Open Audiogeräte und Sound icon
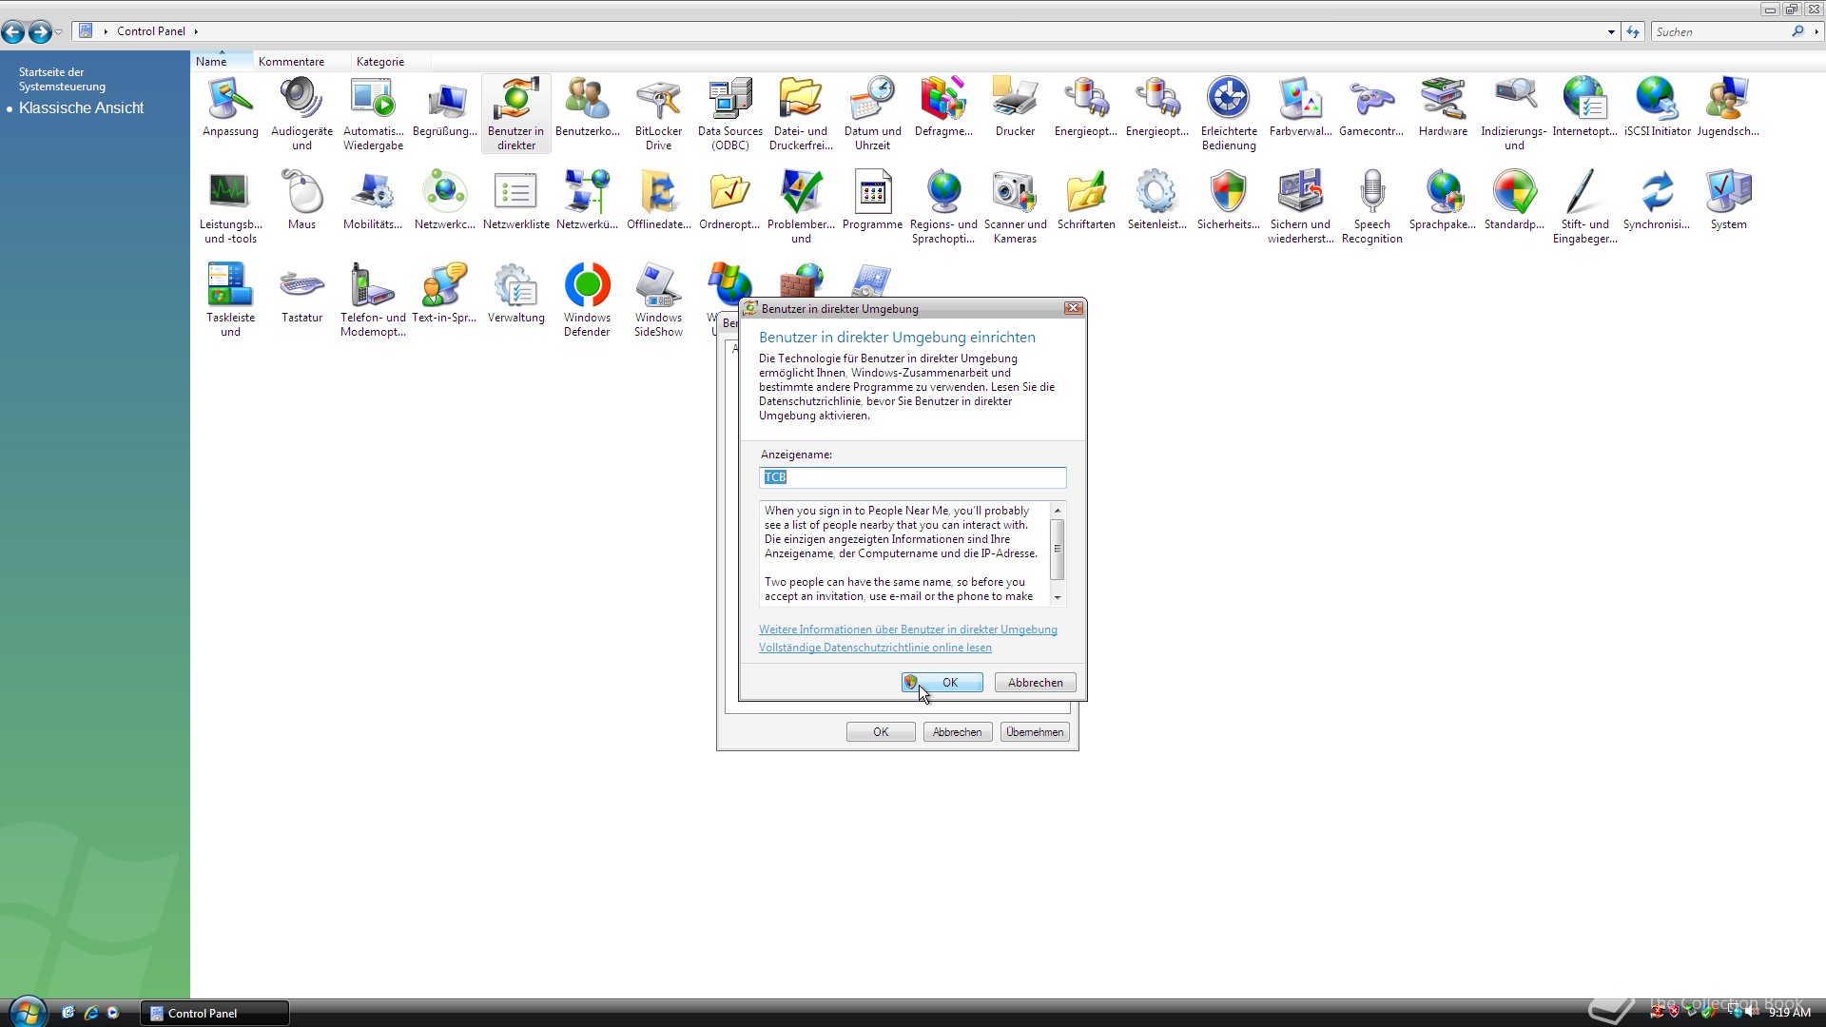Viewport: 1826px width, 1027px height. [x=301, y=113]
